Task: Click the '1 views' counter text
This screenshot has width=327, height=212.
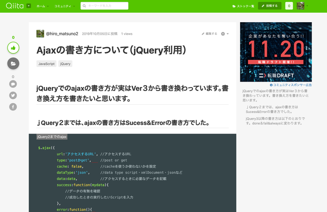Action: click(127, 34)
